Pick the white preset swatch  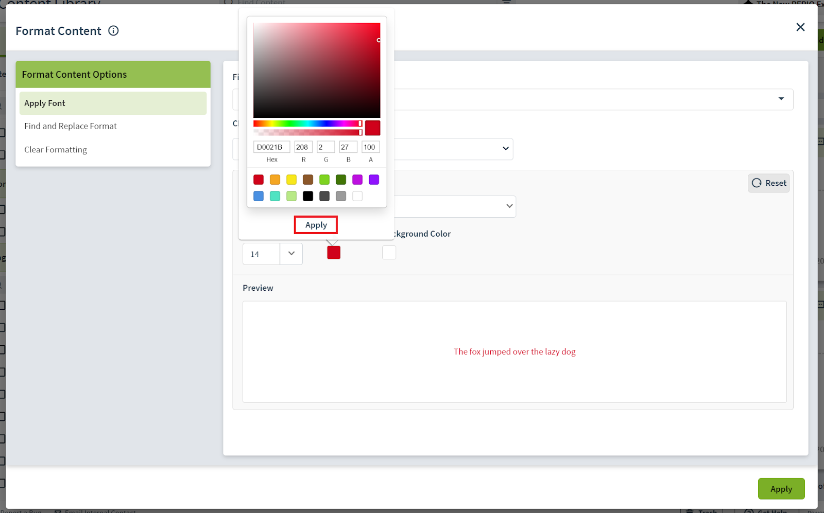pyautogui.click(x=357, y=196)
